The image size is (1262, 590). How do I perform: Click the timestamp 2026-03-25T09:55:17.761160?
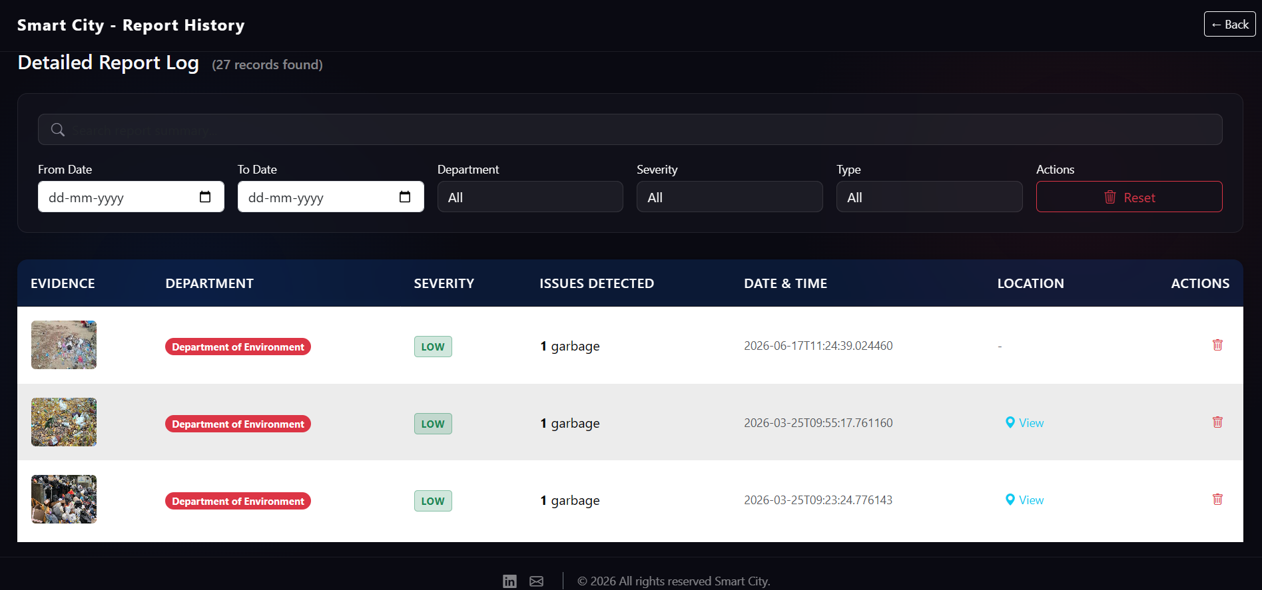pos(818,423)
